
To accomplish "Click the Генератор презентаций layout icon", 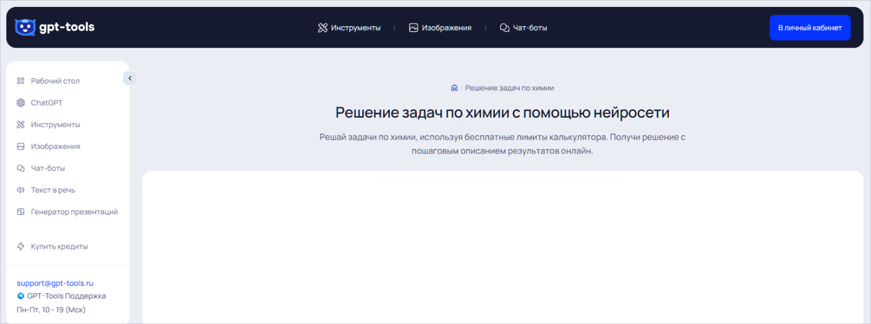I will point(21,212).
